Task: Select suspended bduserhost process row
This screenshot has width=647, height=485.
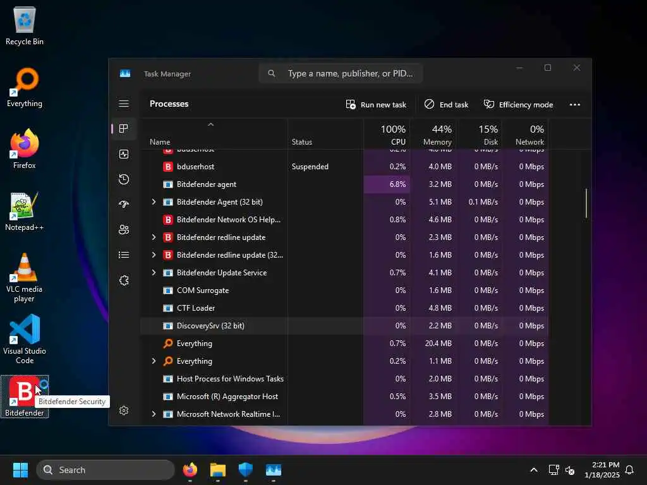Action: (344, 167)
